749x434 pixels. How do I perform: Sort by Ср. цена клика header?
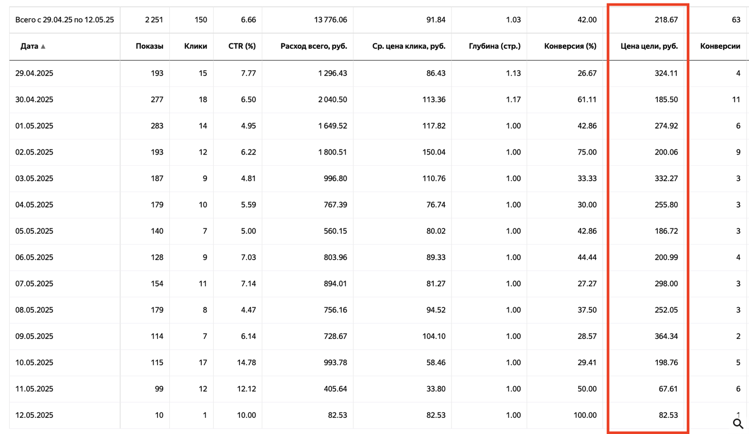(x=409, y=46)
